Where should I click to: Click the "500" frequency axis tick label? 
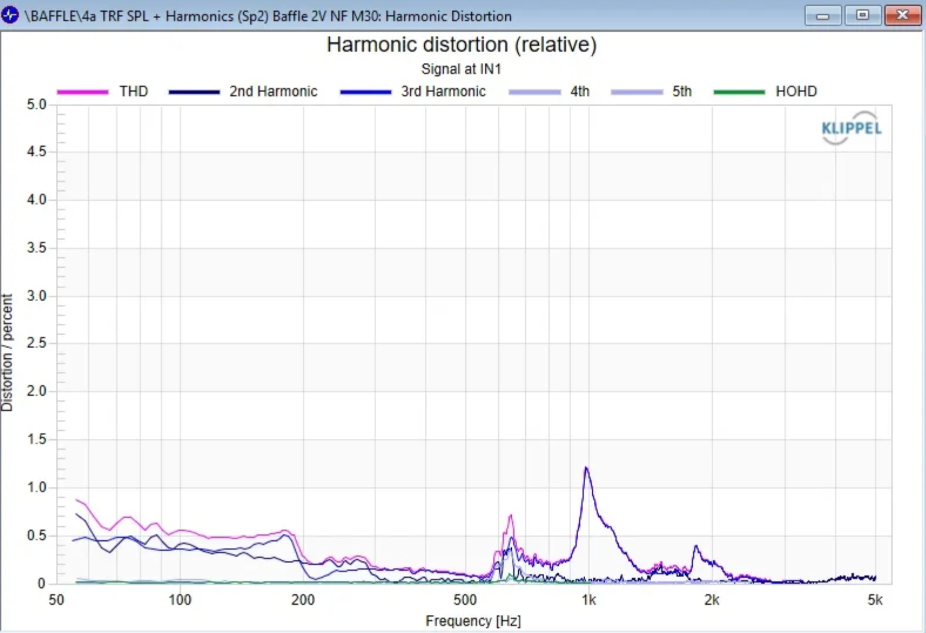coord(465,600)
